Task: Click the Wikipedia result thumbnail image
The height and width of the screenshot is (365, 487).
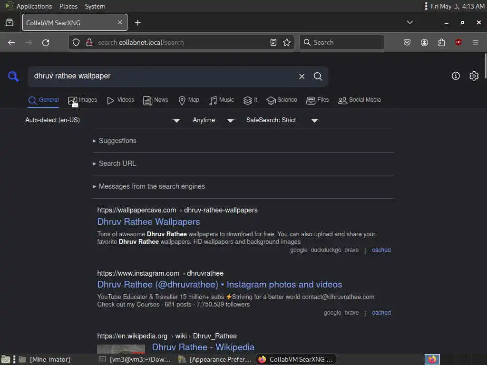Action: (121, 349)
